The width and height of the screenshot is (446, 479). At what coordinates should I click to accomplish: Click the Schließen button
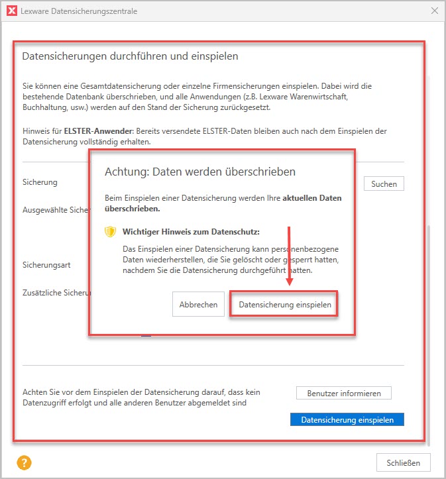point(403,462)
